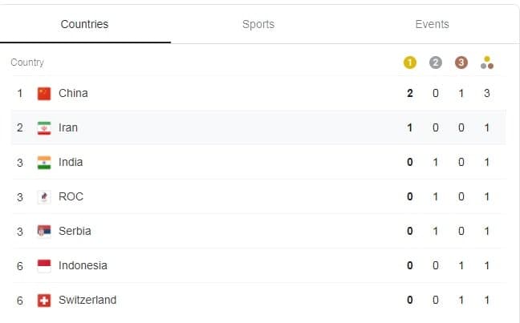Select Indonesia's total medal count
Viewport: 520px width, 323px height.
[487, 265]
